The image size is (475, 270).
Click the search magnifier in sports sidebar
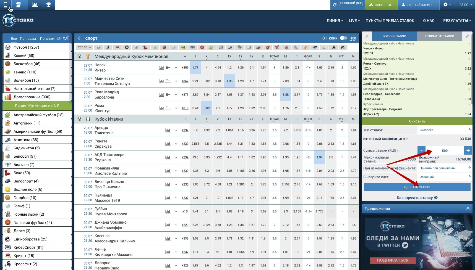64,38
